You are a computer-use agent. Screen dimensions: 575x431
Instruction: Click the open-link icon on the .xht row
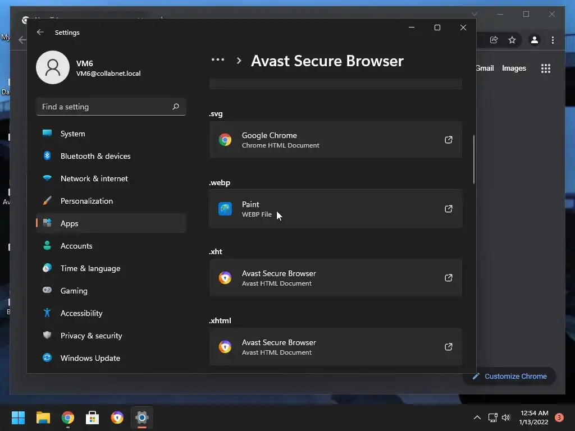449,277
